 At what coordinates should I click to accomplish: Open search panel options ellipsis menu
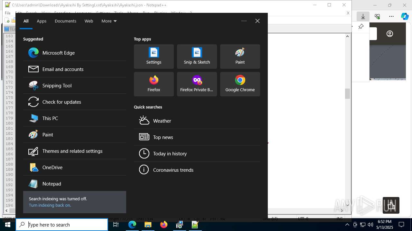[x=244, y=21]
